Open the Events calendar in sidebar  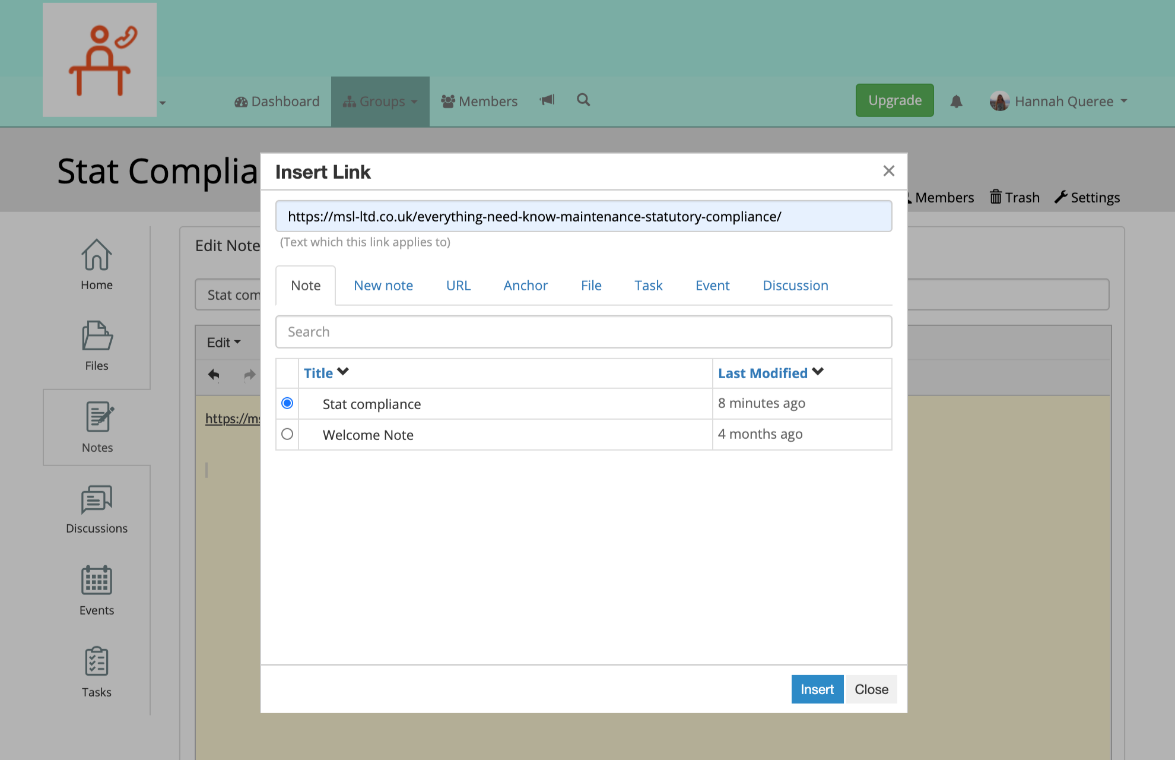click(x=97, y=591)
